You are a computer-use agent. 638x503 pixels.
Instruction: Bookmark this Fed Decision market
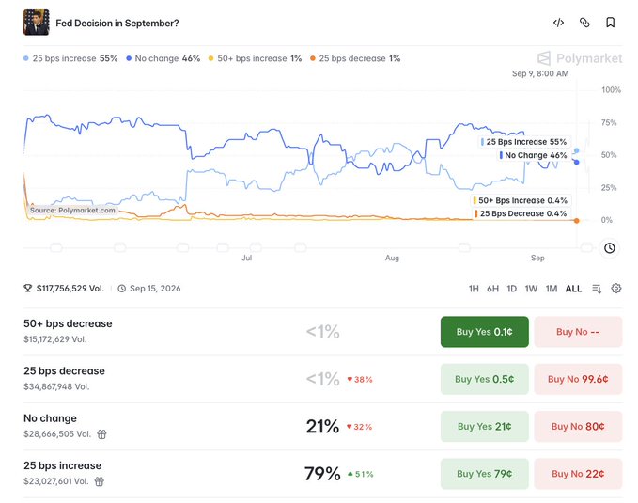click(611, 23)
